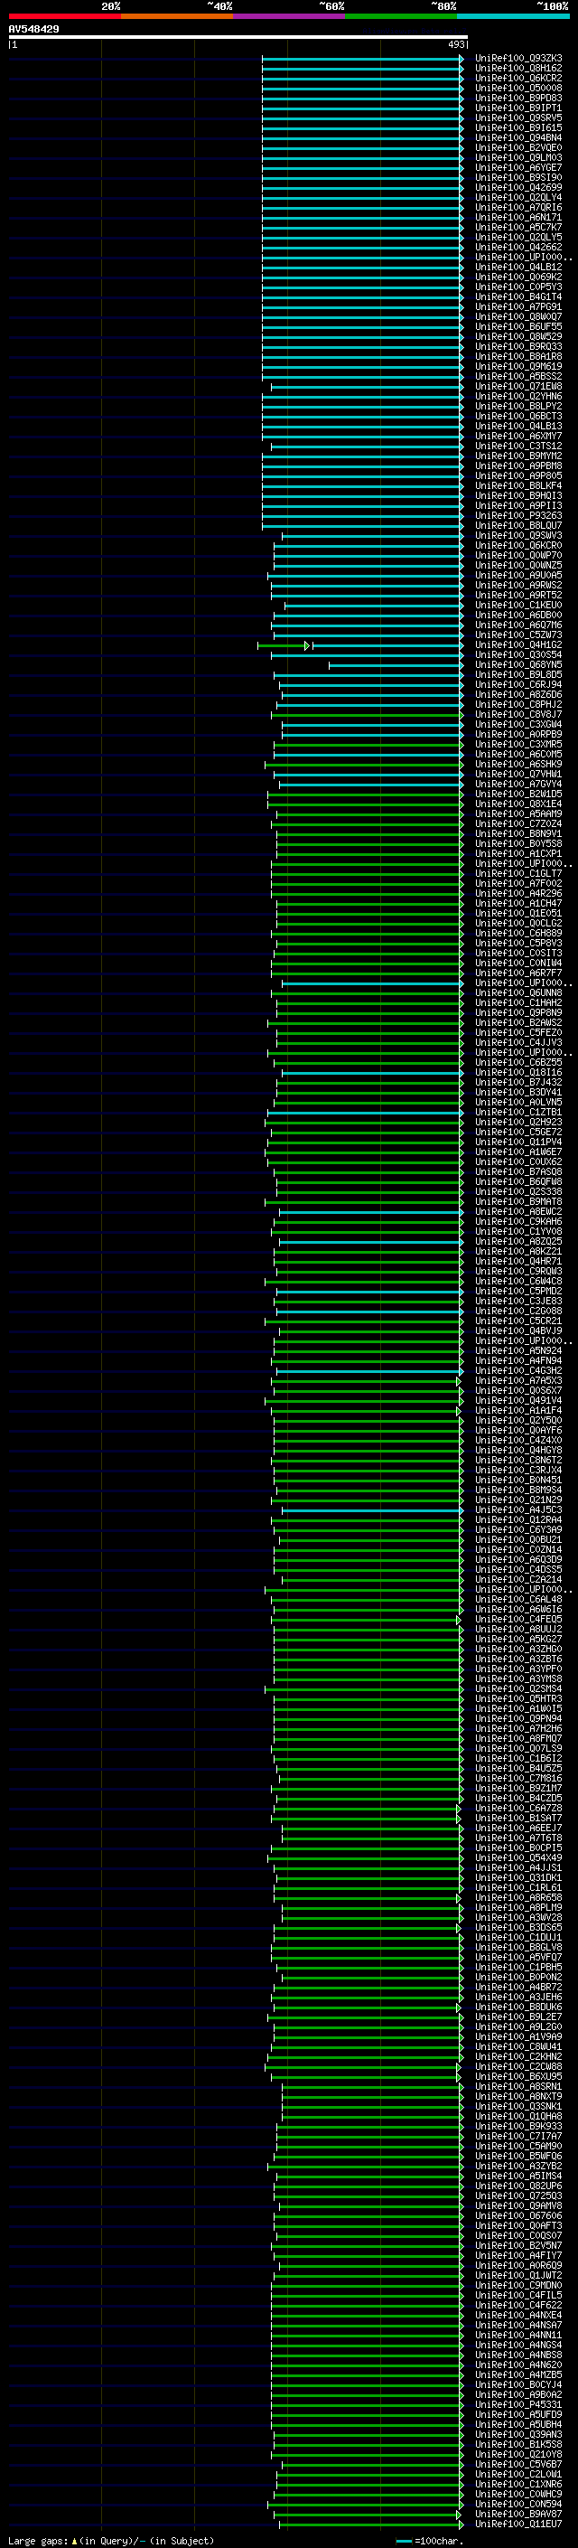Click the white query sequence bar
The width and height of the screenshot is (578, 2548).
tap(238, 36)
